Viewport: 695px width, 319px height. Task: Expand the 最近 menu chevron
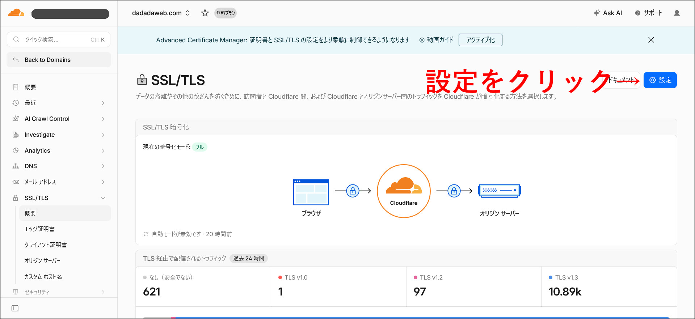click(103, 103)
